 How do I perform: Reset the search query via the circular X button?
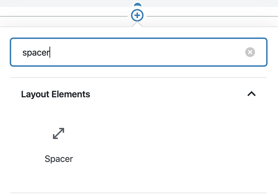coord(250,52)
